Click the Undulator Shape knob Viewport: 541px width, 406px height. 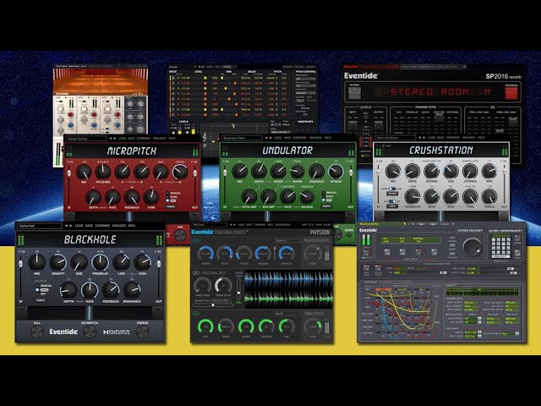click(x=297, y=171)
